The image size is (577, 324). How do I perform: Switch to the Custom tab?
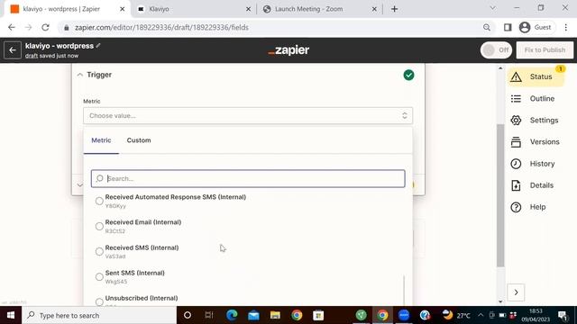(x=139, y=140)
